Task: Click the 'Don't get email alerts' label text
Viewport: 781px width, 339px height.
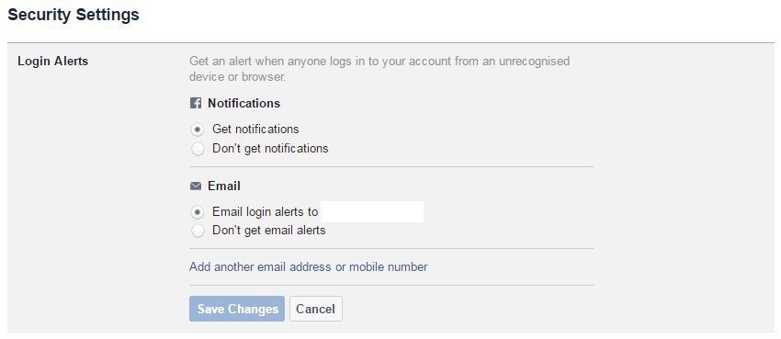Action: (269, 231)
